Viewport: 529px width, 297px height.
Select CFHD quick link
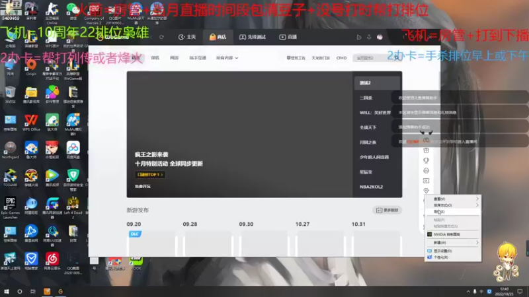point(341,58)
